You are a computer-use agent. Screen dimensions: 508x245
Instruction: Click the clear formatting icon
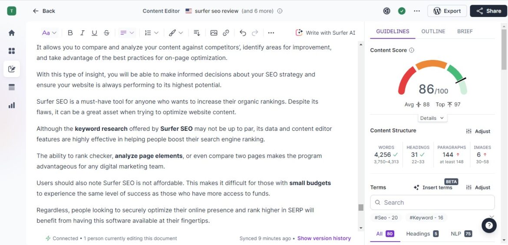coord(197,33)
